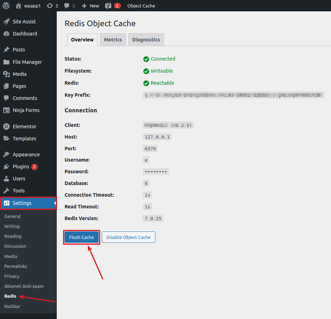Viewport: 331px width, 319px height.
Task: Click the Appearance paintbrush icon
Action: click(x=6, y=155)
